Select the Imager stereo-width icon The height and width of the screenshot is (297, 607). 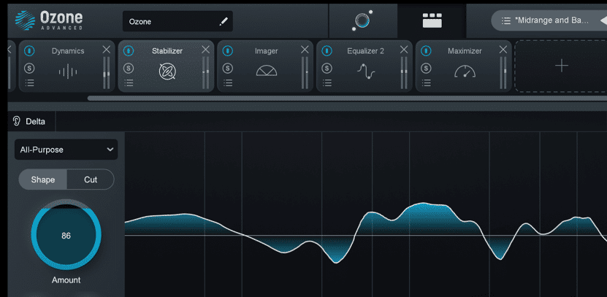pos(267,70)
